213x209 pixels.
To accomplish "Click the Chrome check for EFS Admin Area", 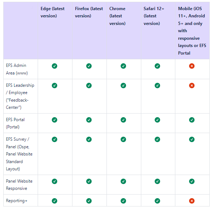I will tap(123, 66).
